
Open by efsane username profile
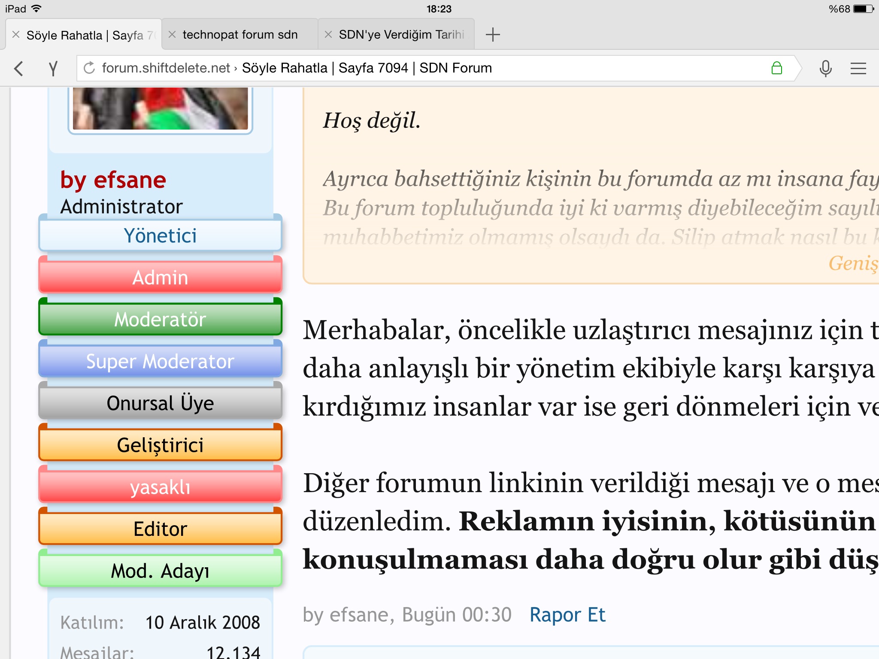tap(113, 180)
